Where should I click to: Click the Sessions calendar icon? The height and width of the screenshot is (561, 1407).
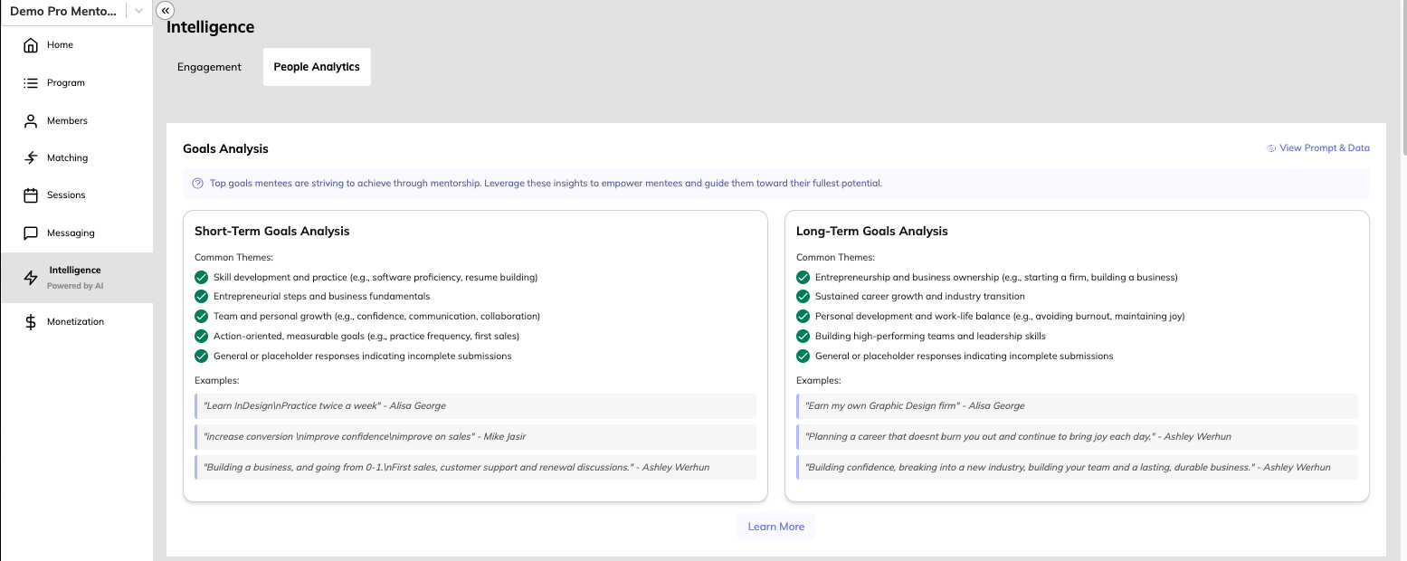pyautogui.click(x=31, y=195)
